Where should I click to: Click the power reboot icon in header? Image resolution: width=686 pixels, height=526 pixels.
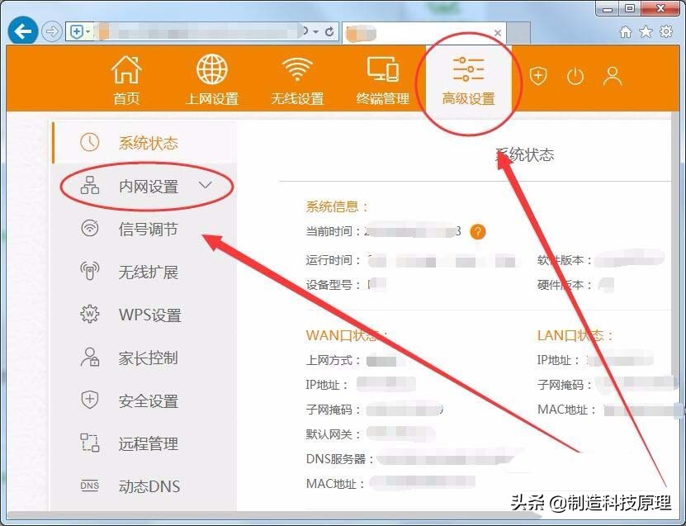point(575,77)
